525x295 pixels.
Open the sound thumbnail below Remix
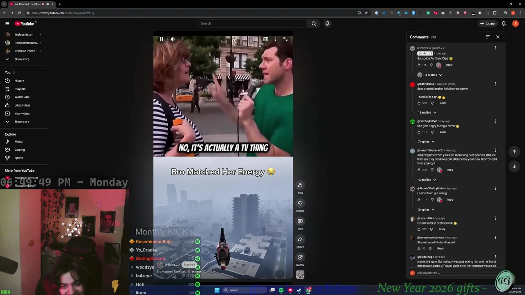click(300, 275)
